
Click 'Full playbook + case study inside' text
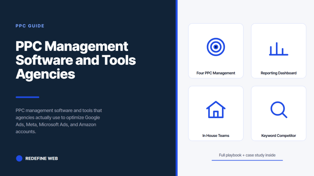pos(247,155)
